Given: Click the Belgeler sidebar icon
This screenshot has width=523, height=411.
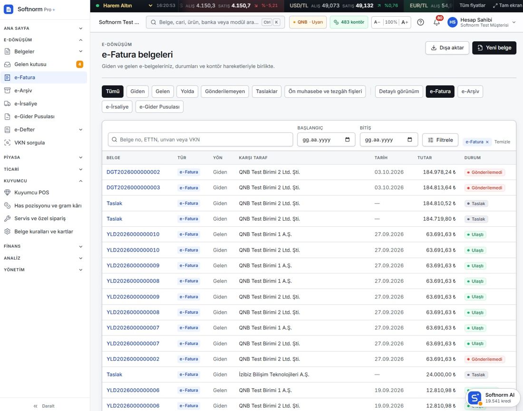Looking at the screenshot, I should tap(7, 52).
